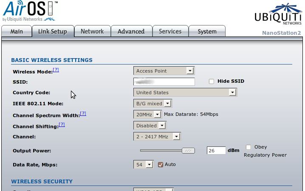
Task: Click the Output Power dBm field
Action: pyautogui.click(x=216, y=151)
